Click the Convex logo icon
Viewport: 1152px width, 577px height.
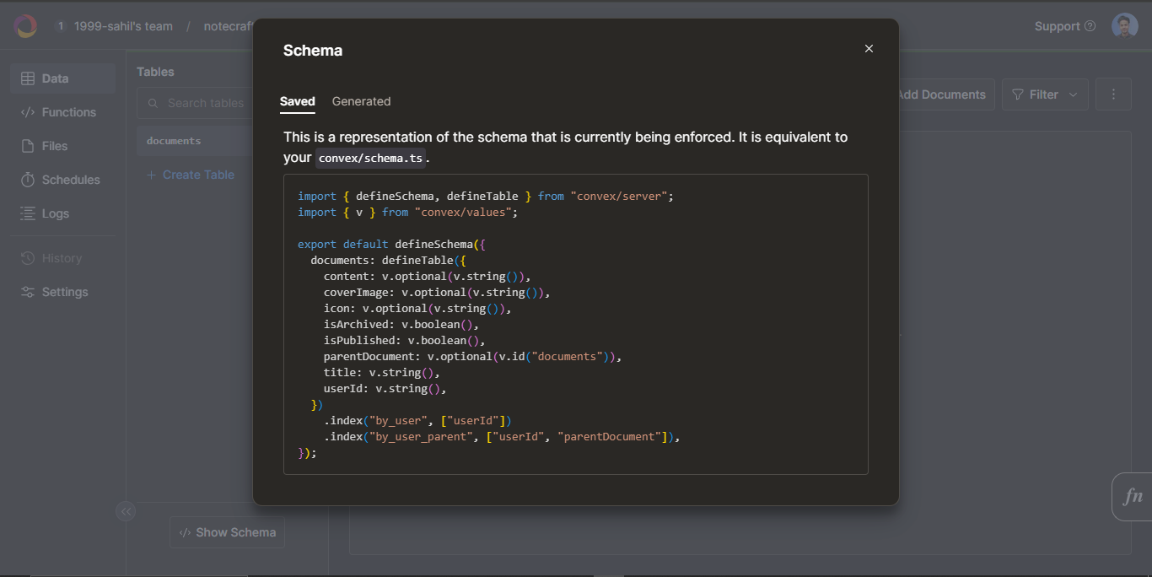[x=26, y=26]
